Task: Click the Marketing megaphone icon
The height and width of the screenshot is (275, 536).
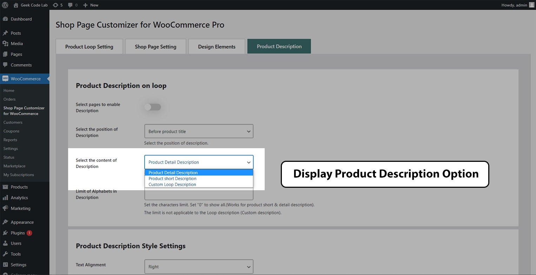Action: [x=5, y=208]
